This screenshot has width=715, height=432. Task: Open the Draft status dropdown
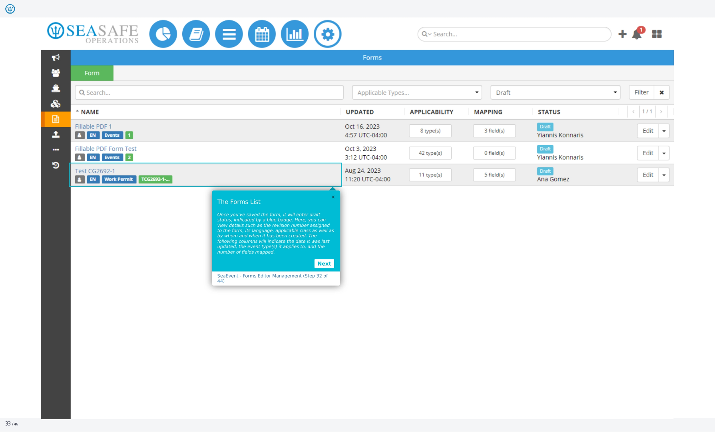[x=555, y=92]
